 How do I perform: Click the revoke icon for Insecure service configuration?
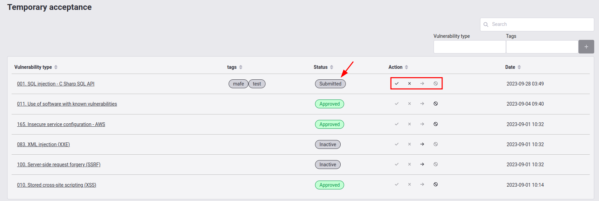tap(436, 124)
